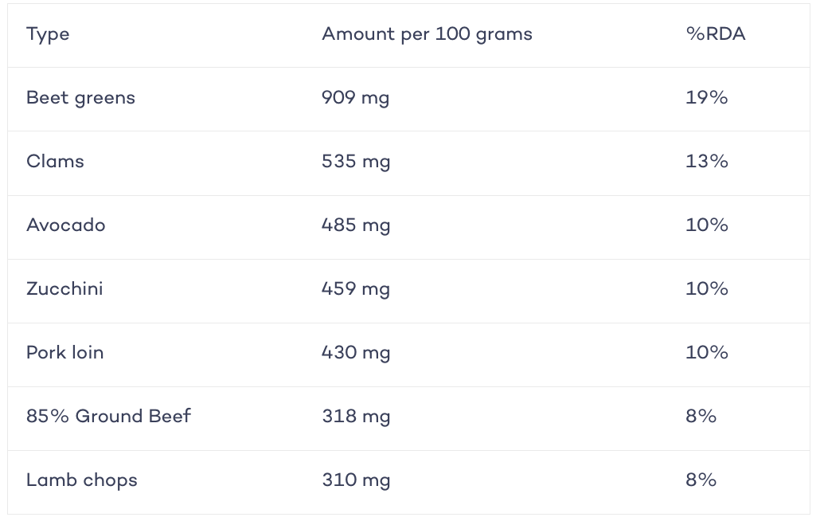Click the 535 mg amount
Viewport: 820px width, 525px height.
(356, 163)
